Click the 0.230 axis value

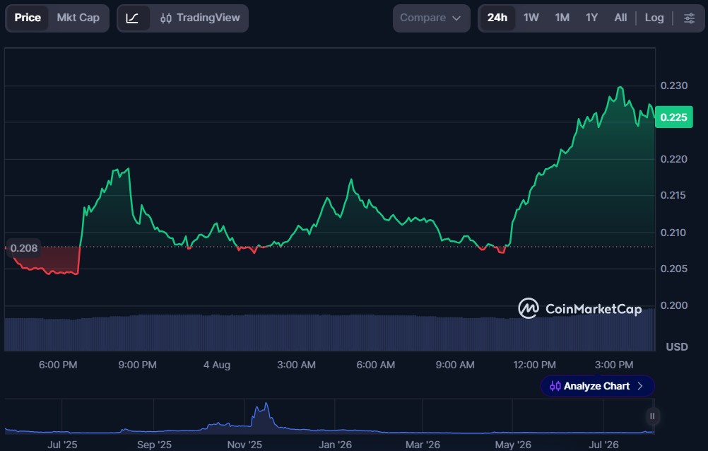click(673, 86)
